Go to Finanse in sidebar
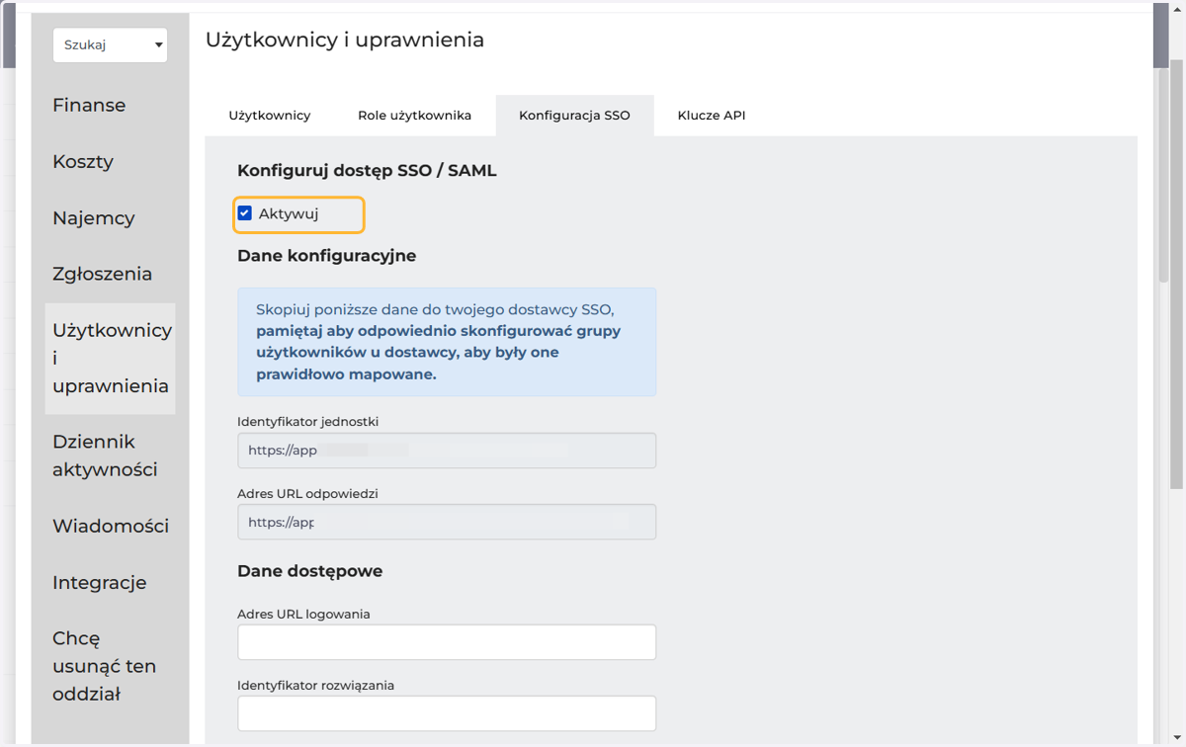The image size is (1186, 747). (89, 105)
